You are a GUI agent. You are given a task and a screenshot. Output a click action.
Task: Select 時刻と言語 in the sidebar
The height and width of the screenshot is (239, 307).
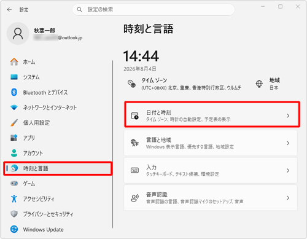pyautogui.click(x=58, y=168)
